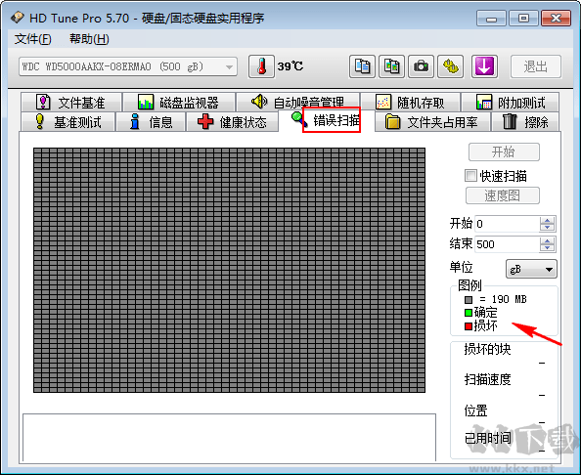Open the 帮助(H) menu
The width and height of the screenshot is (581, 475).
[89, 39]
